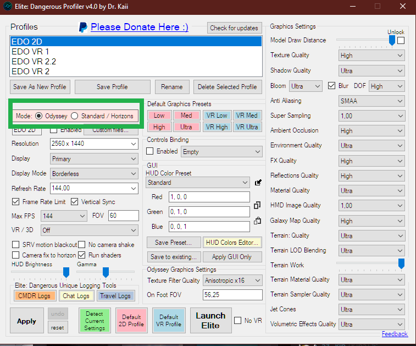Click the Apply button

26,321
